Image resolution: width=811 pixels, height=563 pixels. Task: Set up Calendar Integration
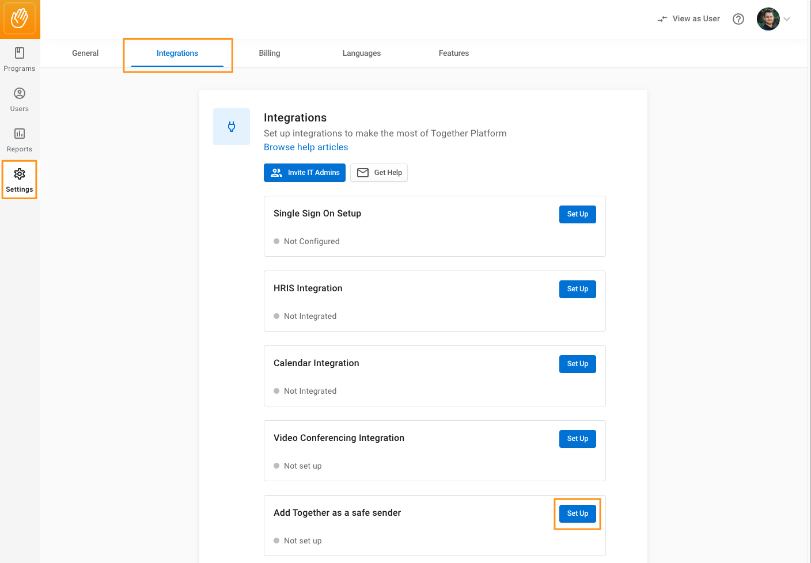[578, 364]
